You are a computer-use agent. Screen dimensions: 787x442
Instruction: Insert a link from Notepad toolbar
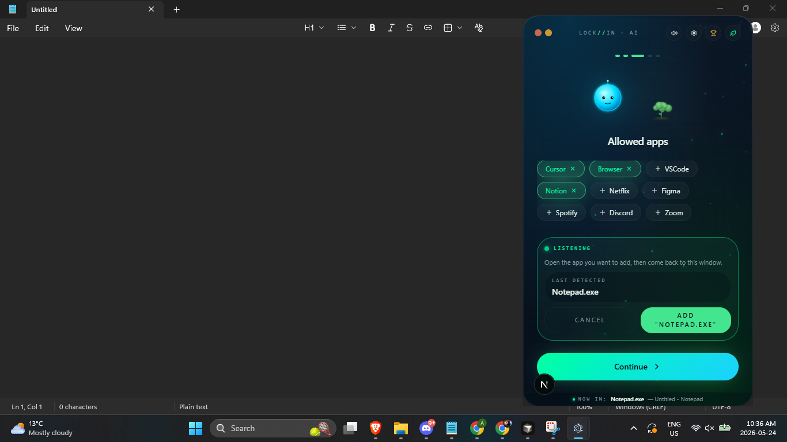(x=427, y=28)
